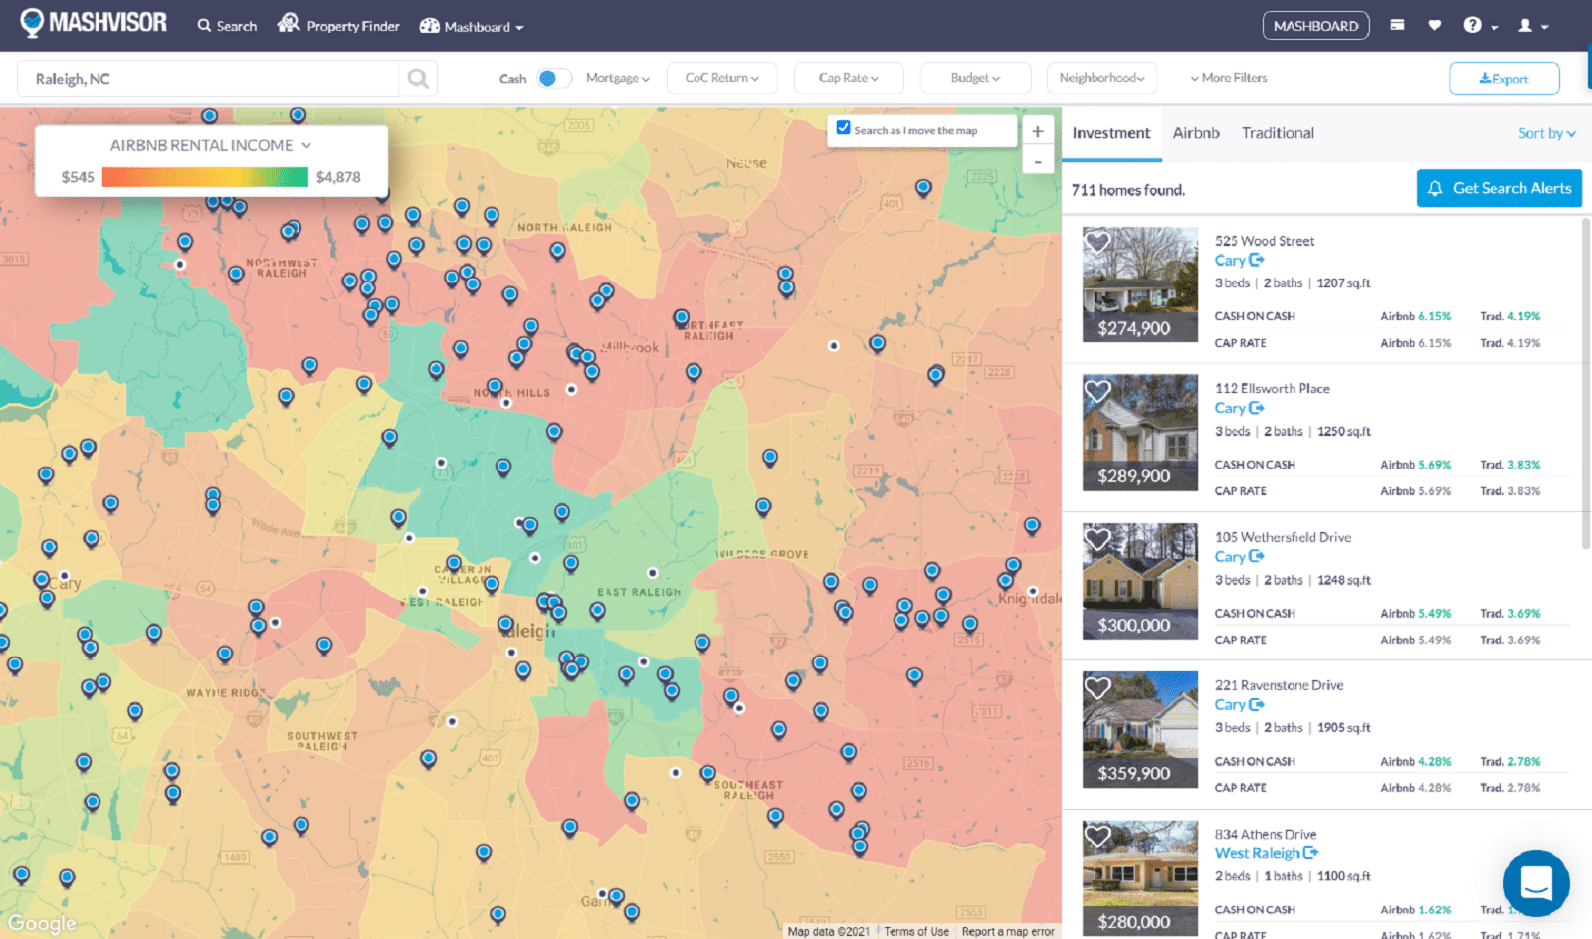Image resolution: width=1592 pixels, height=939 pixels.
Task: Click the search magnifier in the location field
Action: pyautogui.click(x=417, y=78)
